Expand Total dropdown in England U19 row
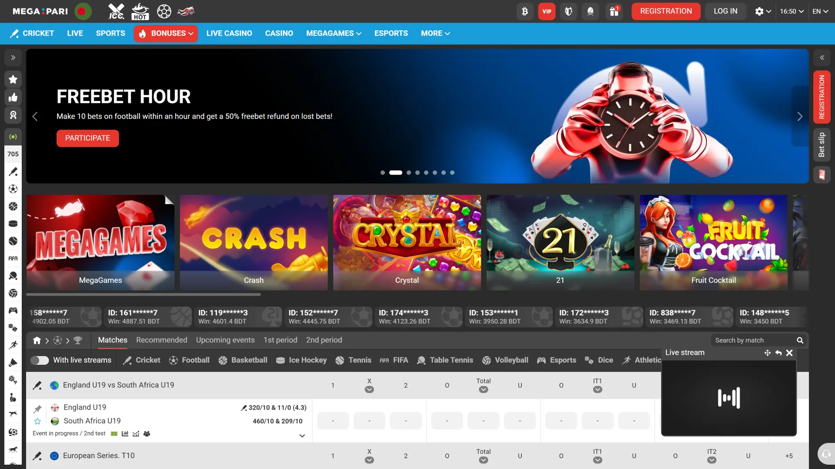 (x=483, y=390)
